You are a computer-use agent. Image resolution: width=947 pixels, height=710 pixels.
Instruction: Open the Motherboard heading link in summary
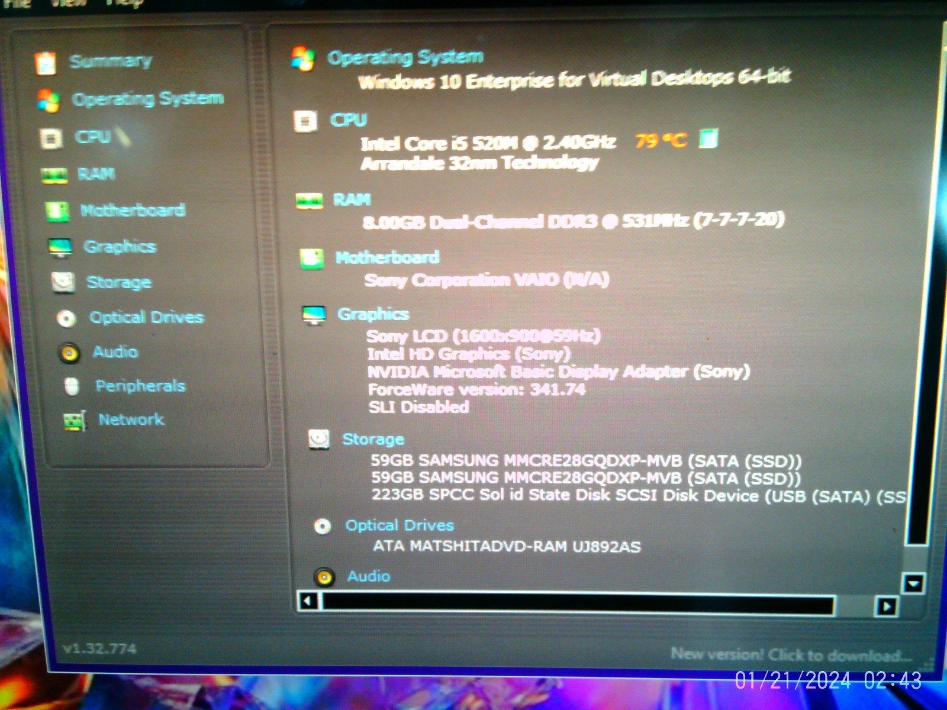pyautogui.click(x=388, y=257)
